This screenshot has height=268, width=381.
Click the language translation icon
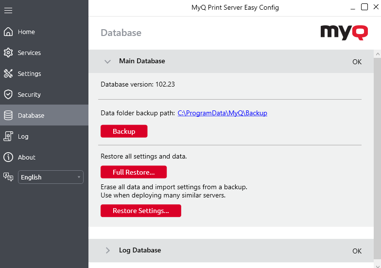(8, 177)
